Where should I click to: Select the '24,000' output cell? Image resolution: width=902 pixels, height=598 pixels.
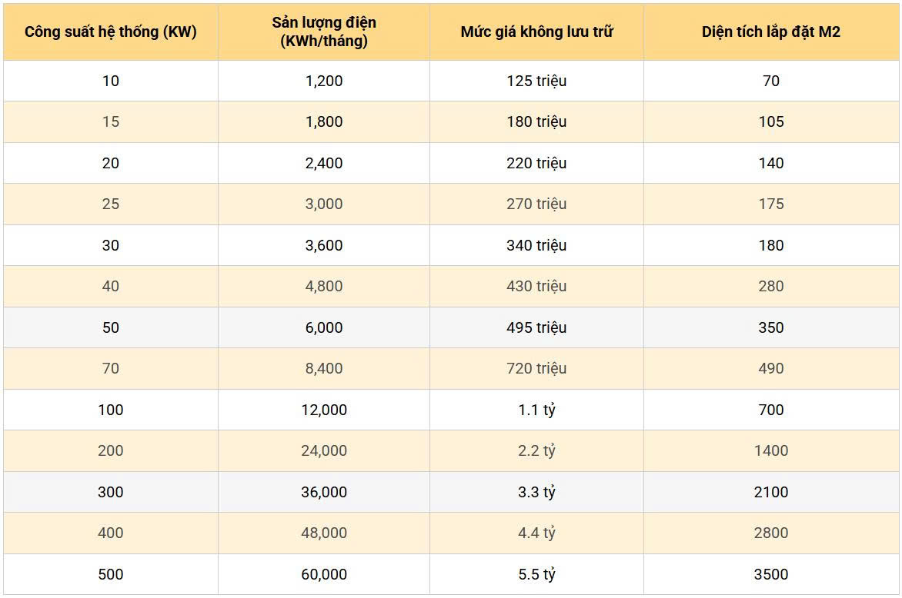(324, 450)
